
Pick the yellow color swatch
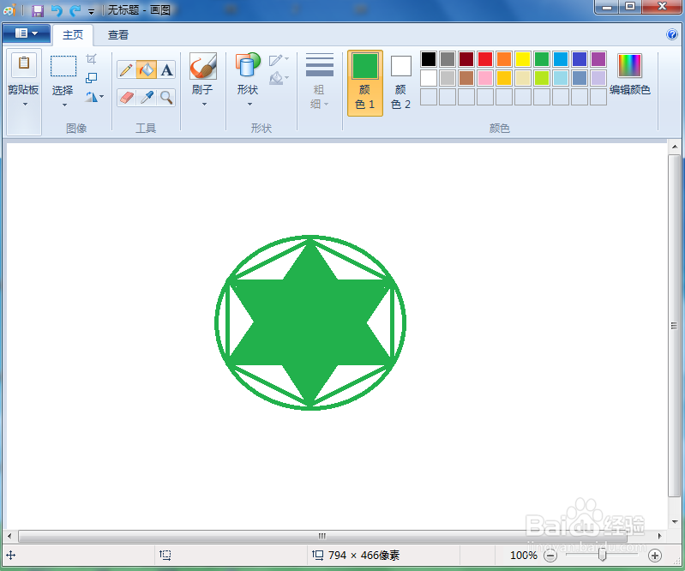pos(522,59)
